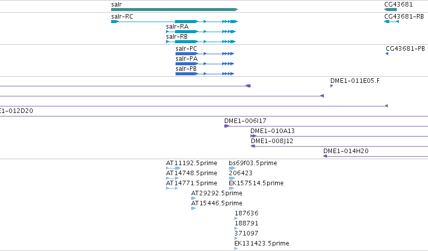Select the salr-PA protein glyph
Screen dimensions: 428x251
205,64
